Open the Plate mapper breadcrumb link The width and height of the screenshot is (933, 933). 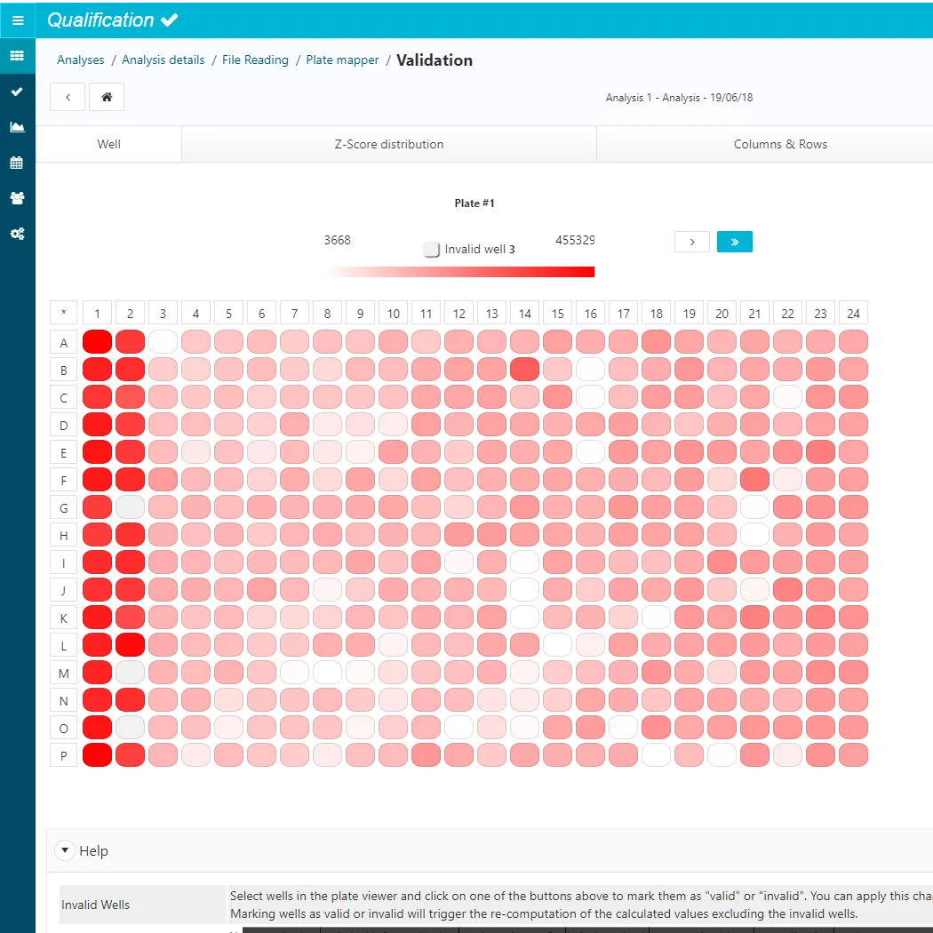342,60
